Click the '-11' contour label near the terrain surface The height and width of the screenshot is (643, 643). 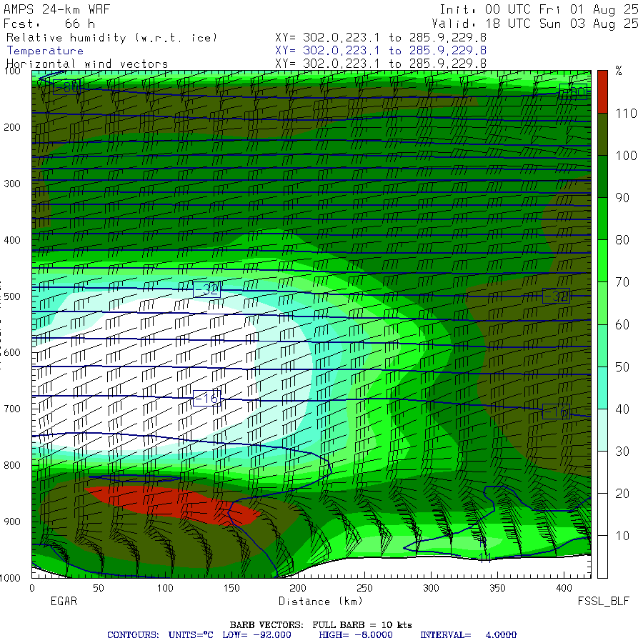tap(484, 557)
